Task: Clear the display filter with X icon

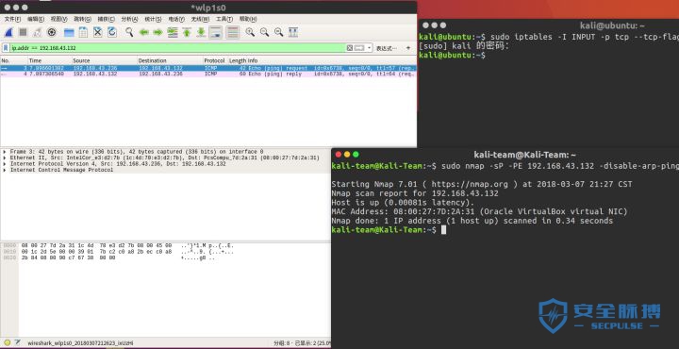Action: point(350,48)
